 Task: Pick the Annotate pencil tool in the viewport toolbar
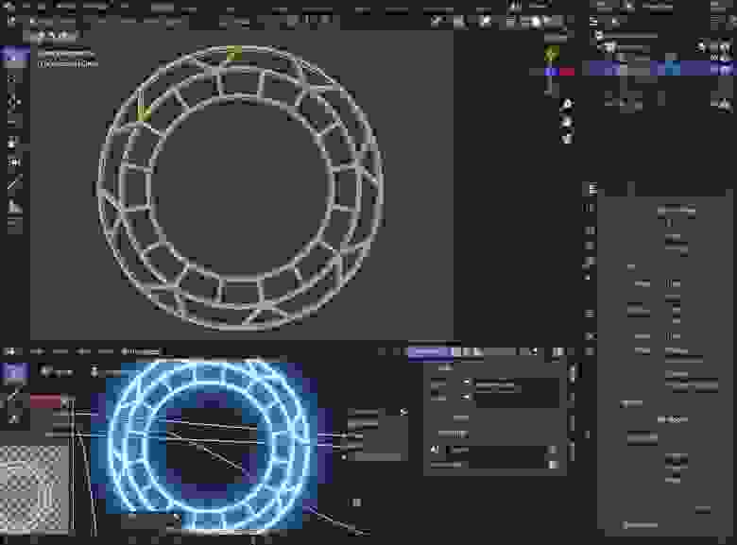tap(14, 182)
